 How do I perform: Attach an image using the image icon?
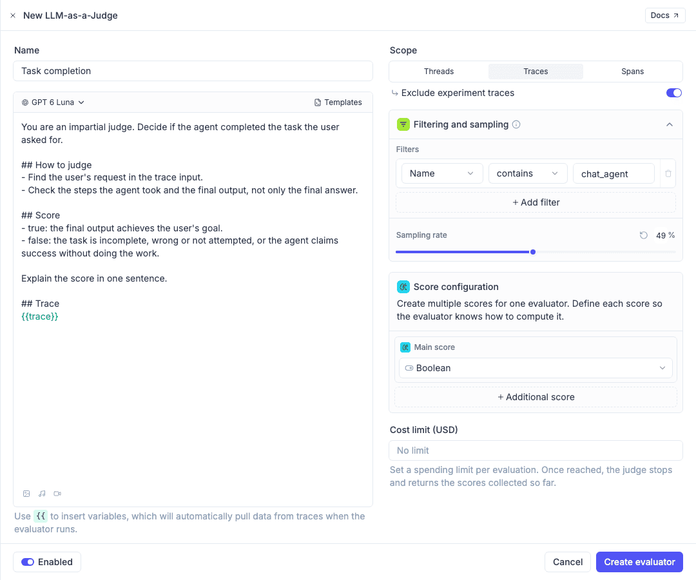(x=26, y=494)
